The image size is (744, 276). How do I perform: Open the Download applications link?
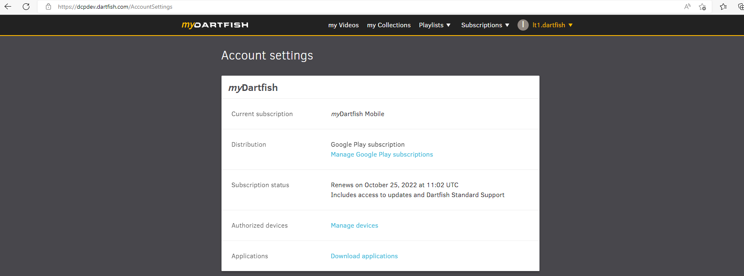pyautogui.click(x=364, y=256)
